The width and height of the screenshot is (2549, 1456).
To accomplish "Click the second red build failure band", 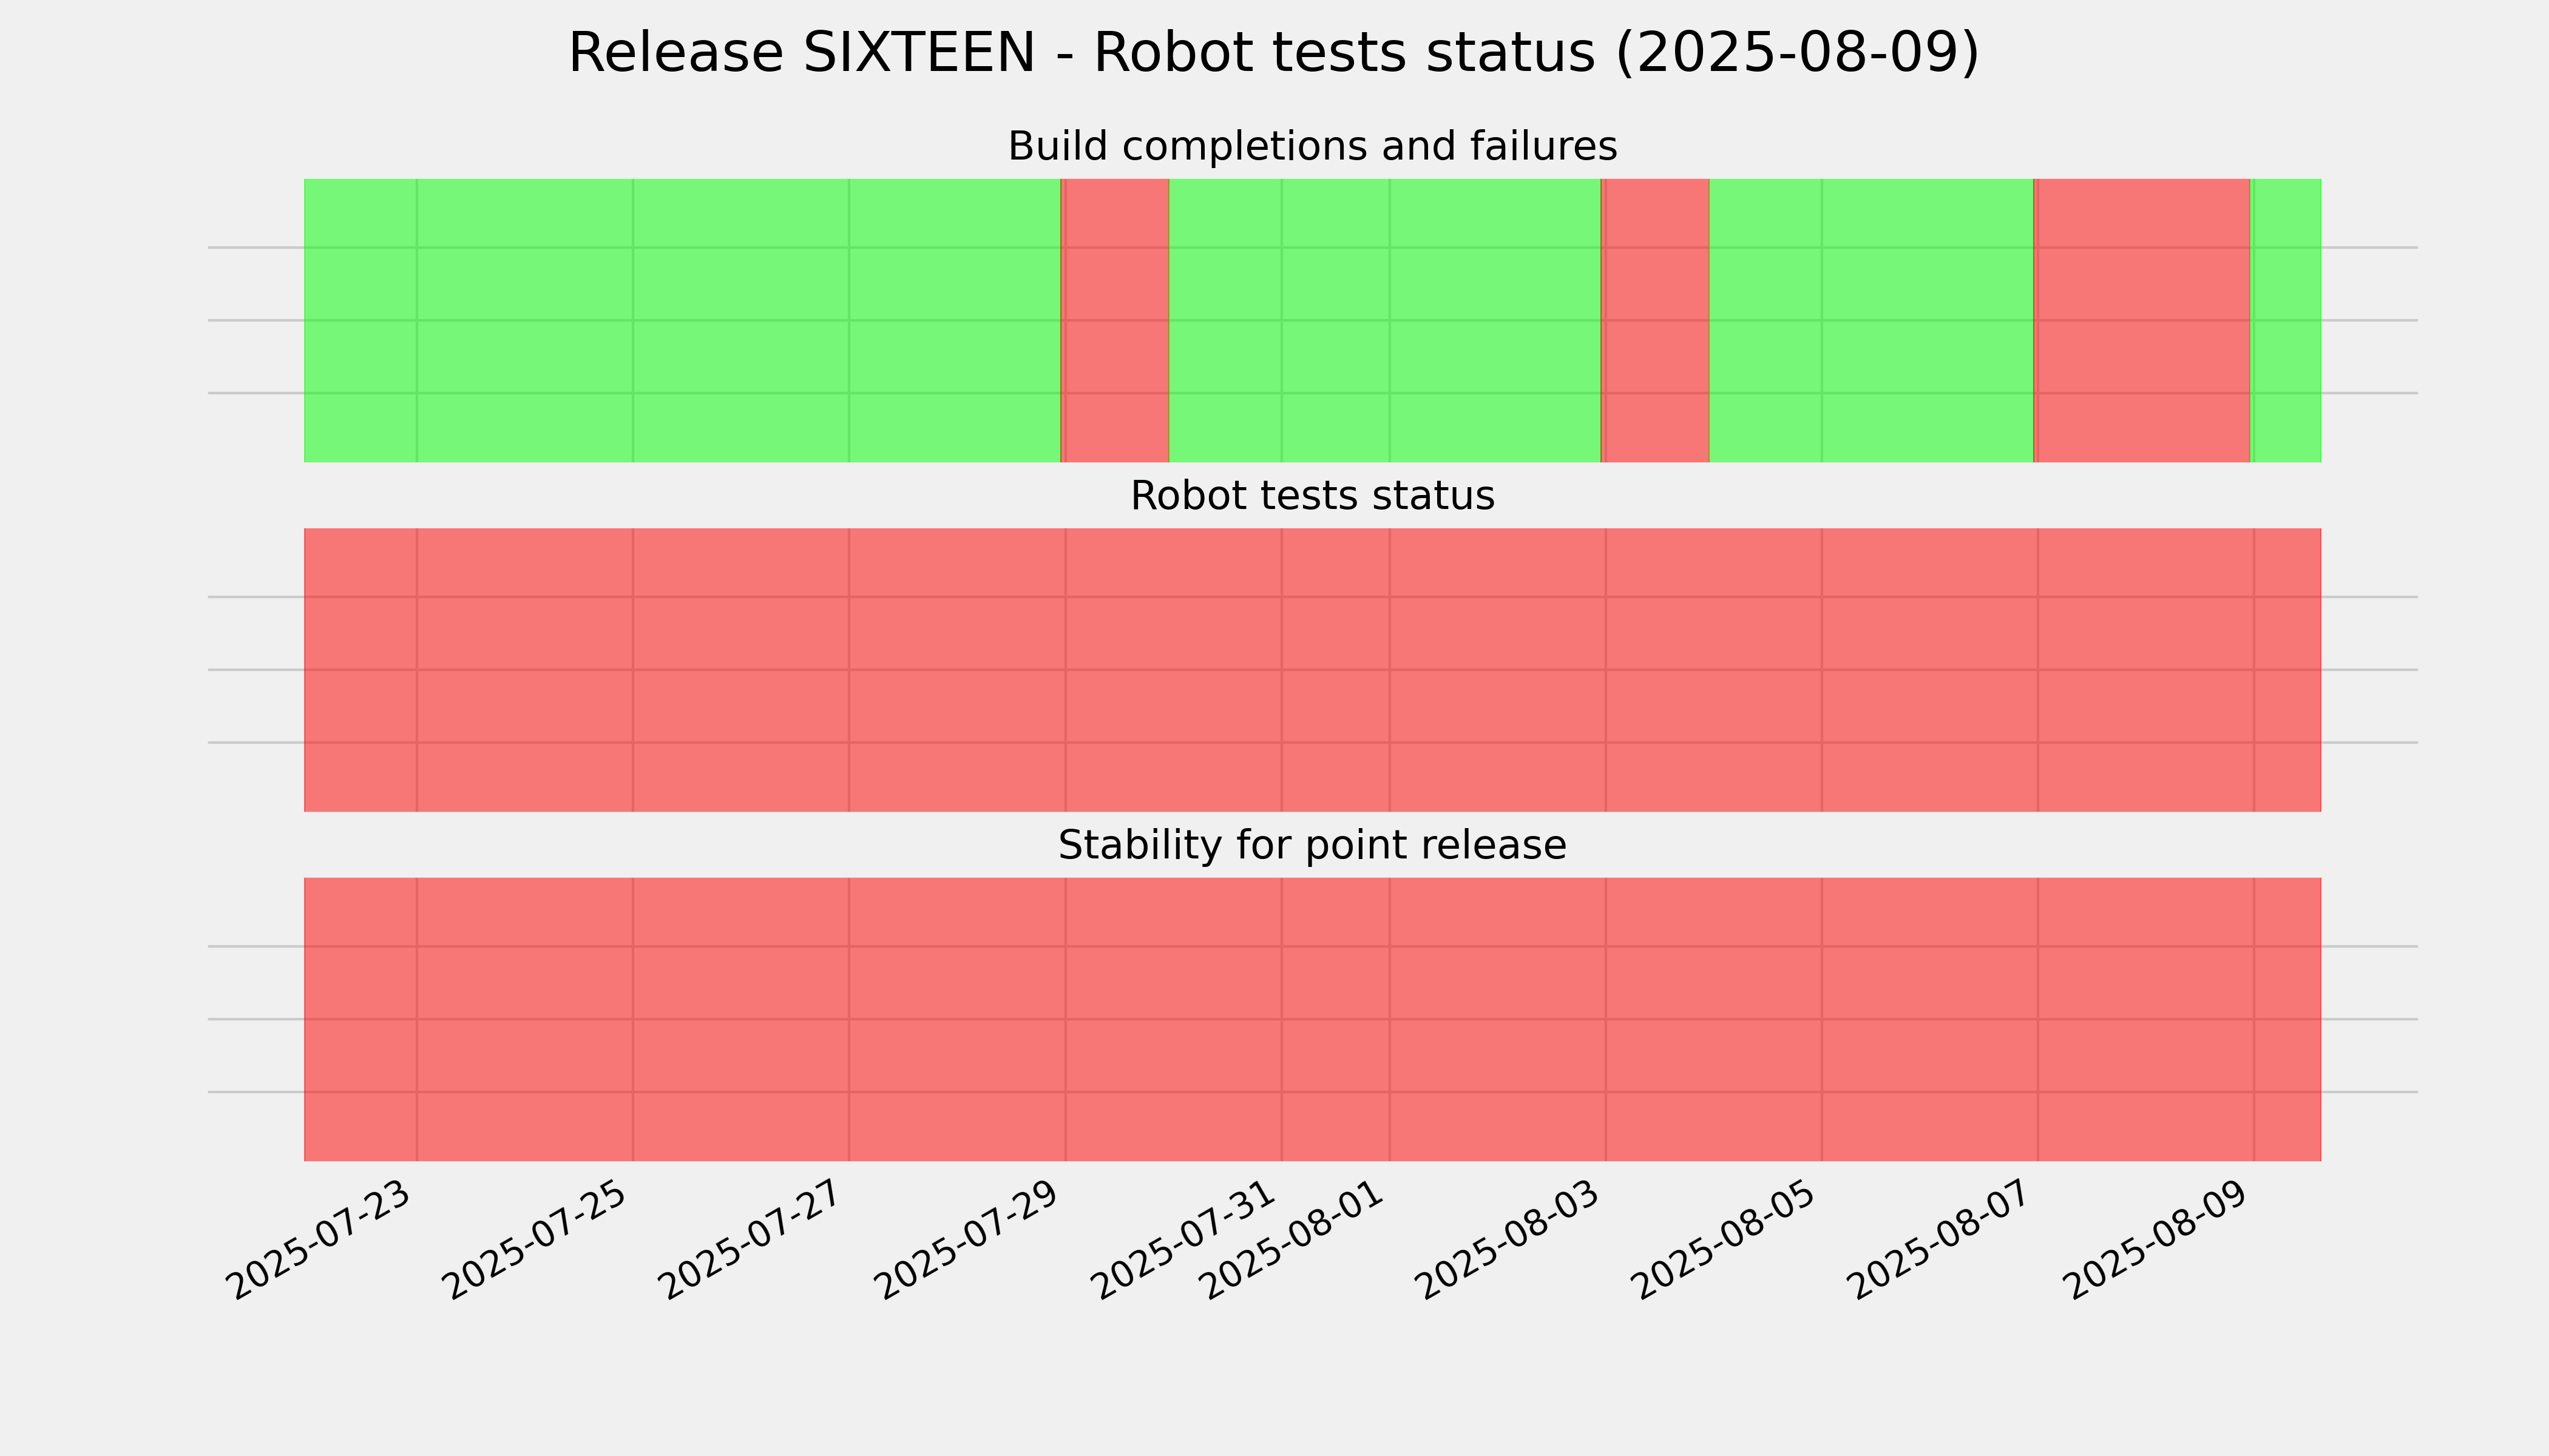I will click(1654, 320).
